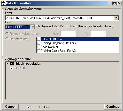Minimize the Data Summation window

[x=110, y=3]
